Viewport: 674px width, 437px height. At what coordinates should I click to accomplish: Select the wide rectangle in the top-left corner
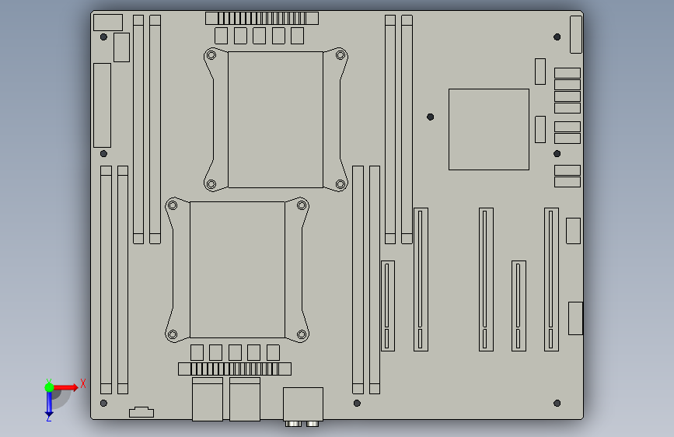pos(108,23)
